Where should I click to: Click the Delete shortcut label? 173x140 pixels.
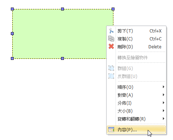(x=155, y=47)
